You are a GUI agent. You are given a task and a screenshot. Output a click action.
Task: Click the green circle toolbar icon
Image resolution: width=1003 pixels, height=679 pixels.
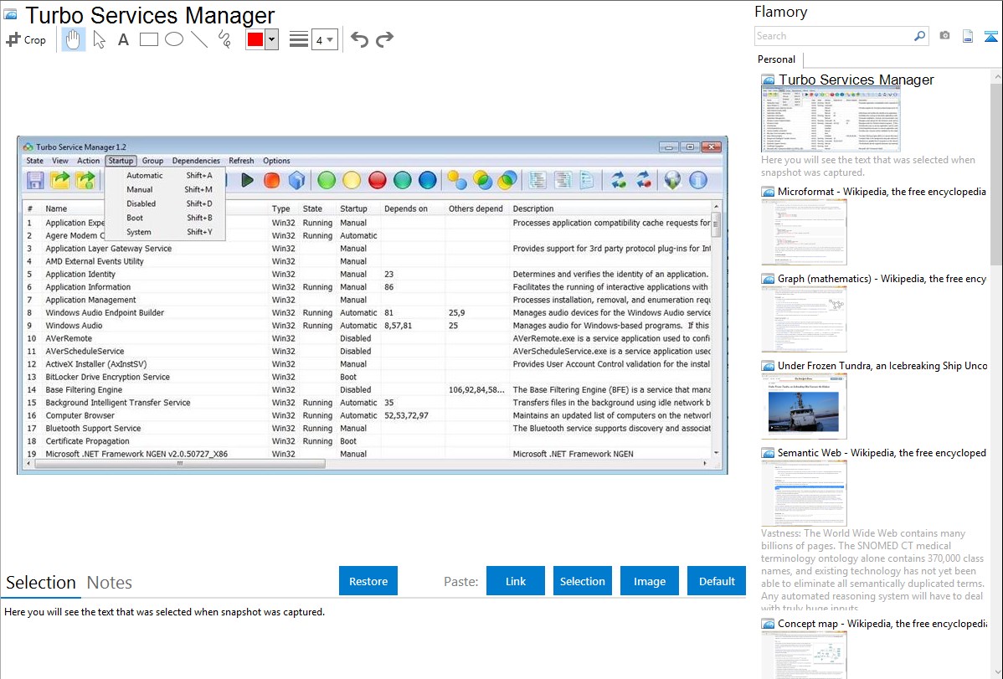tap(327, 181)
